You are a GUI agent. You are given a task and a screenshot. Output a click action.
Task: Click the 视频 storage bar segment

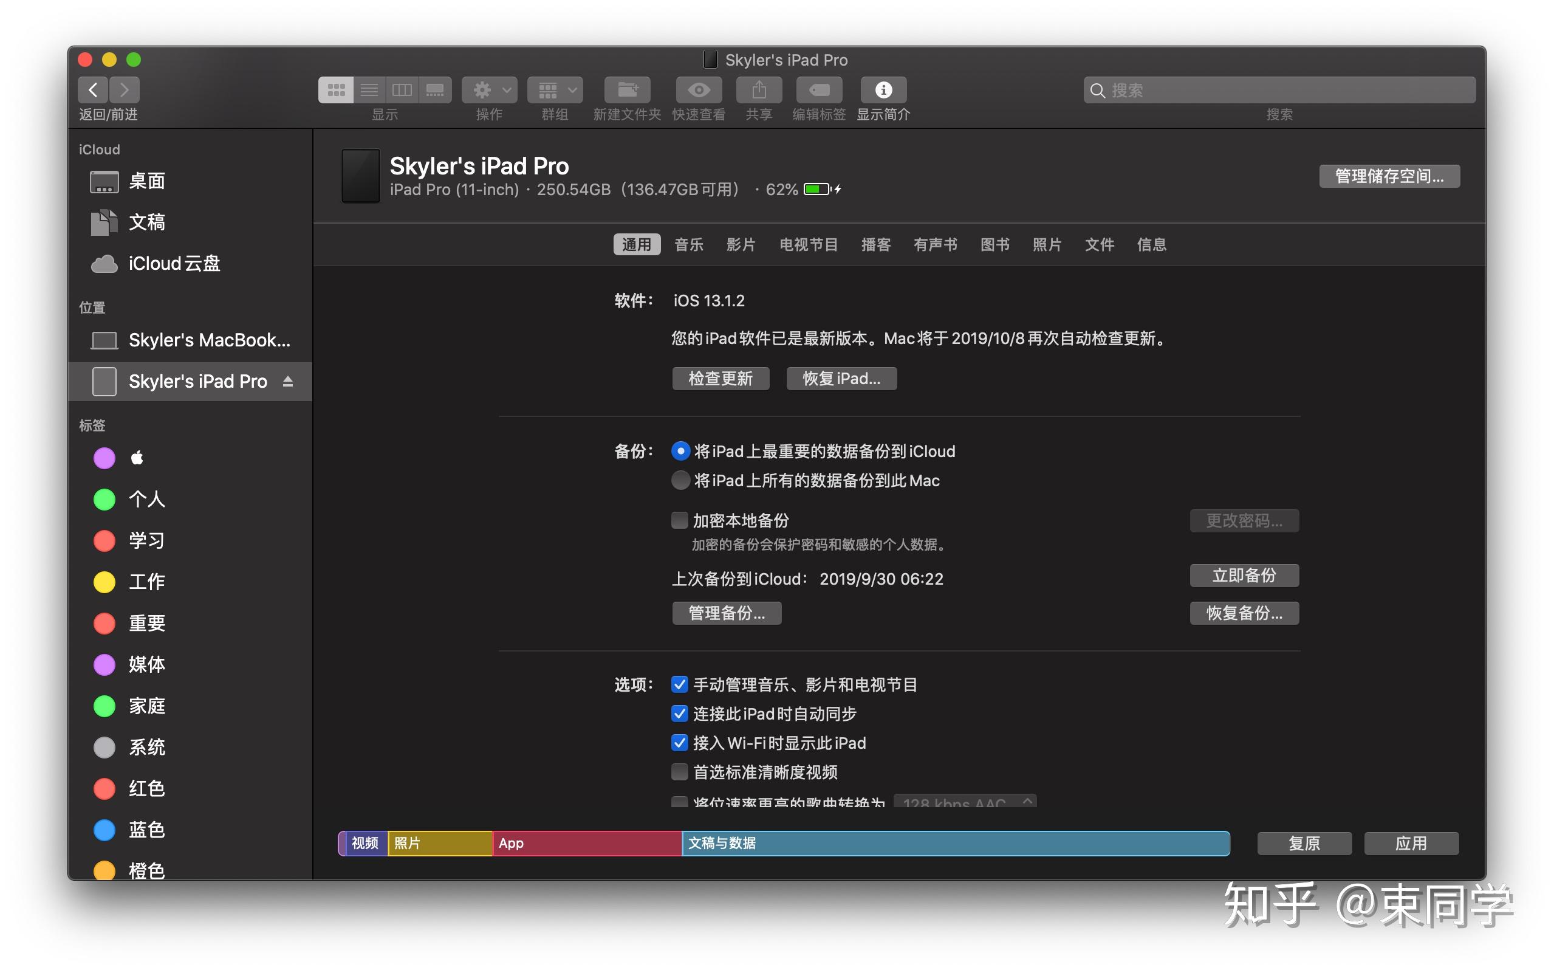(x=366, y=844)
